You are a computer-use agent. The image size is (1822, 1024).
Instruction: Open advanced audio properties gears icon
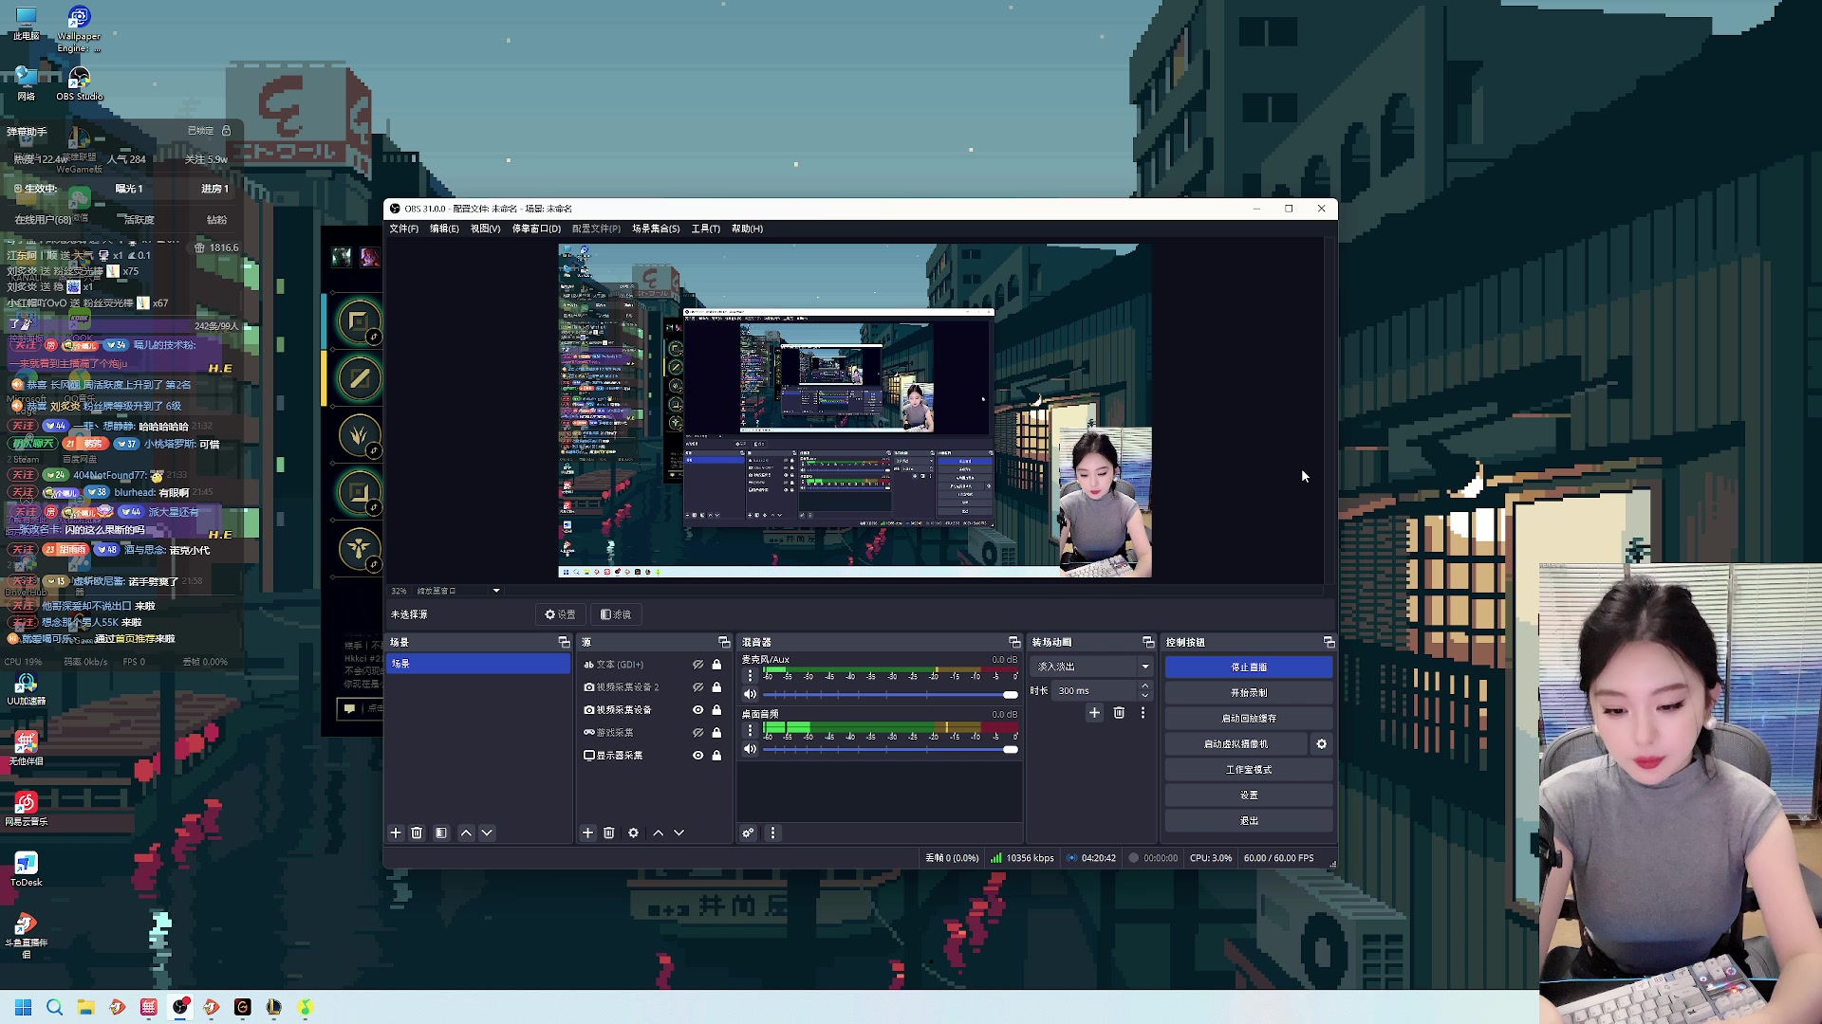pos(749,833)
